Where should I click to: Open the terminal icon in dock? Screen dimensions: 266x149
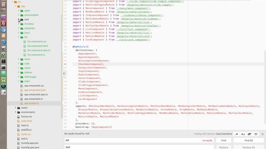[x=3, y=67]
